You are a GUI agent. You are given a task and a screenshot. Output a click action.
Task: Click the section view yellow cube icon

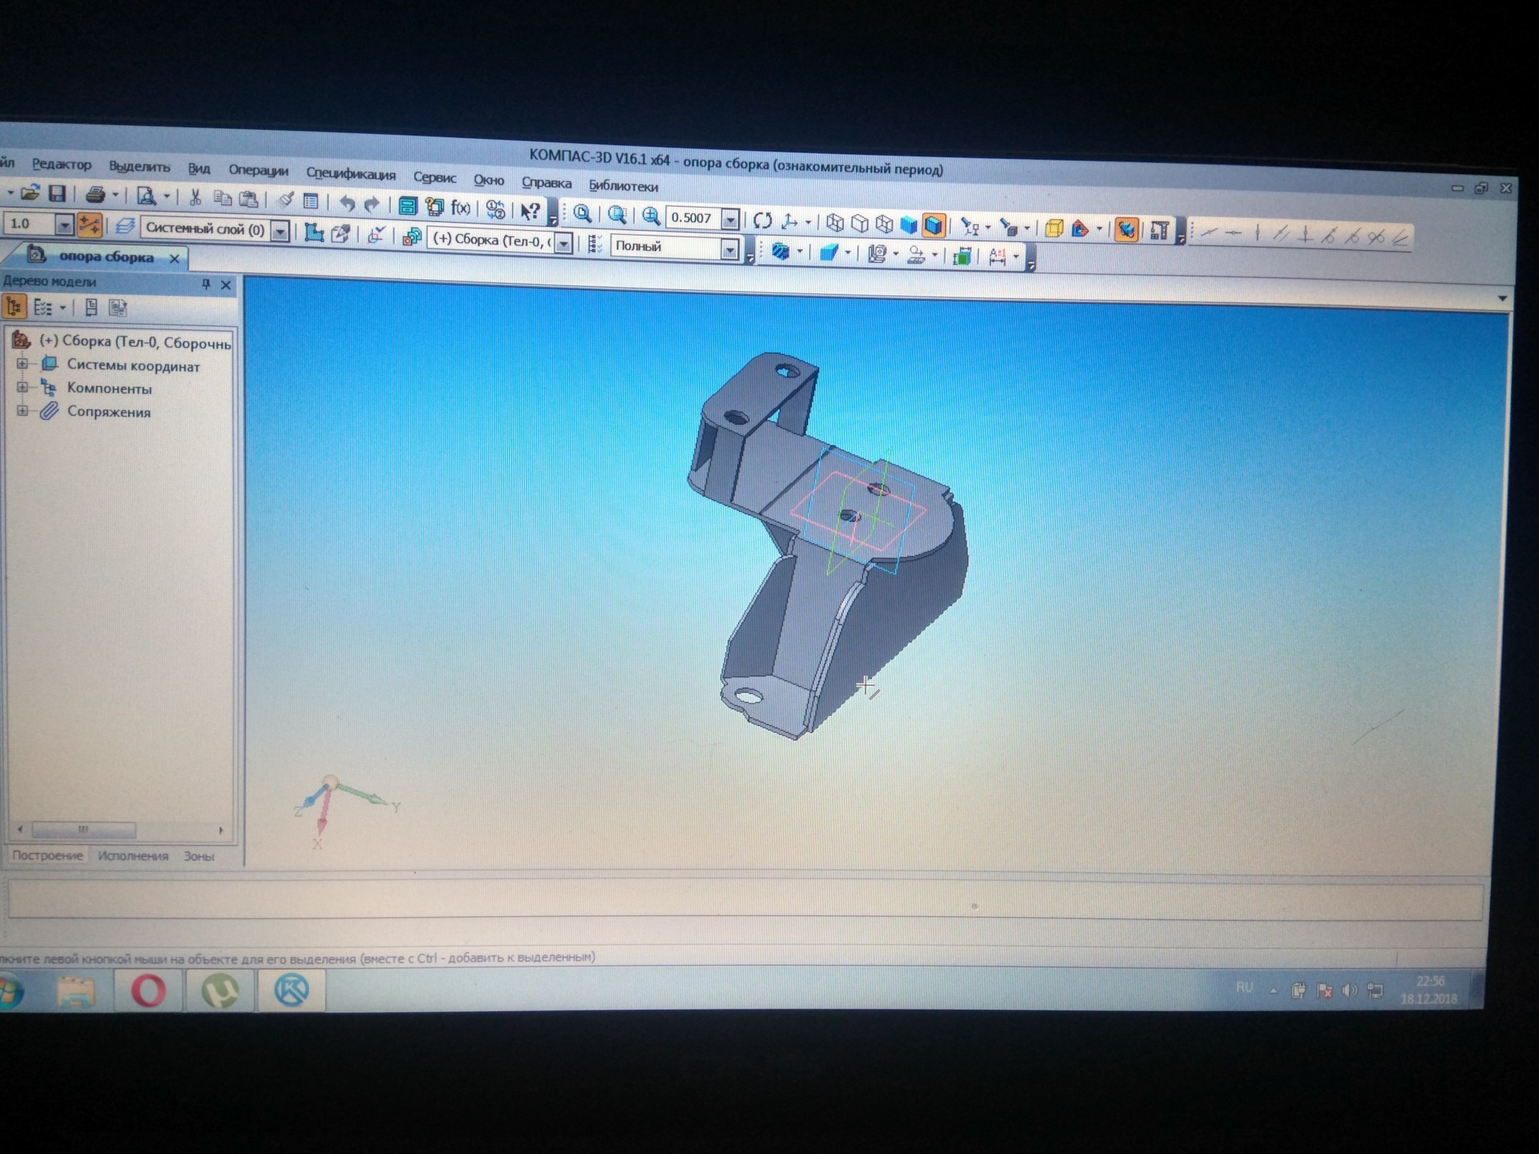pyautogui.click(x=1054, y=228)
